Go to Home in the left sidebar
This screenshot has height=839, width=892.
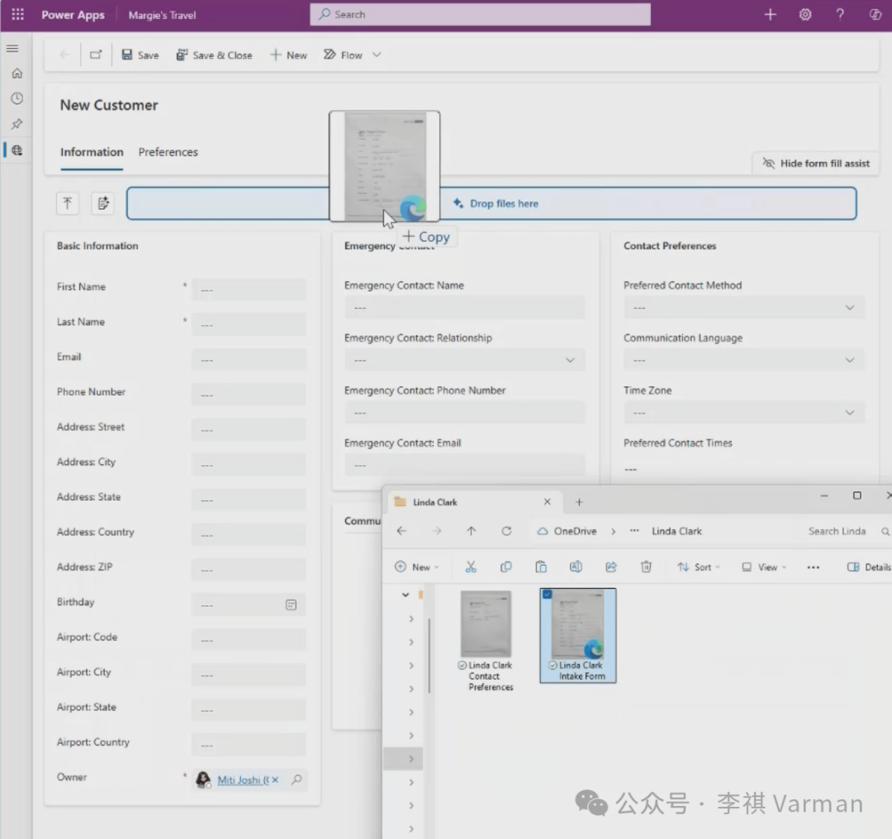[x=17, y=73]
